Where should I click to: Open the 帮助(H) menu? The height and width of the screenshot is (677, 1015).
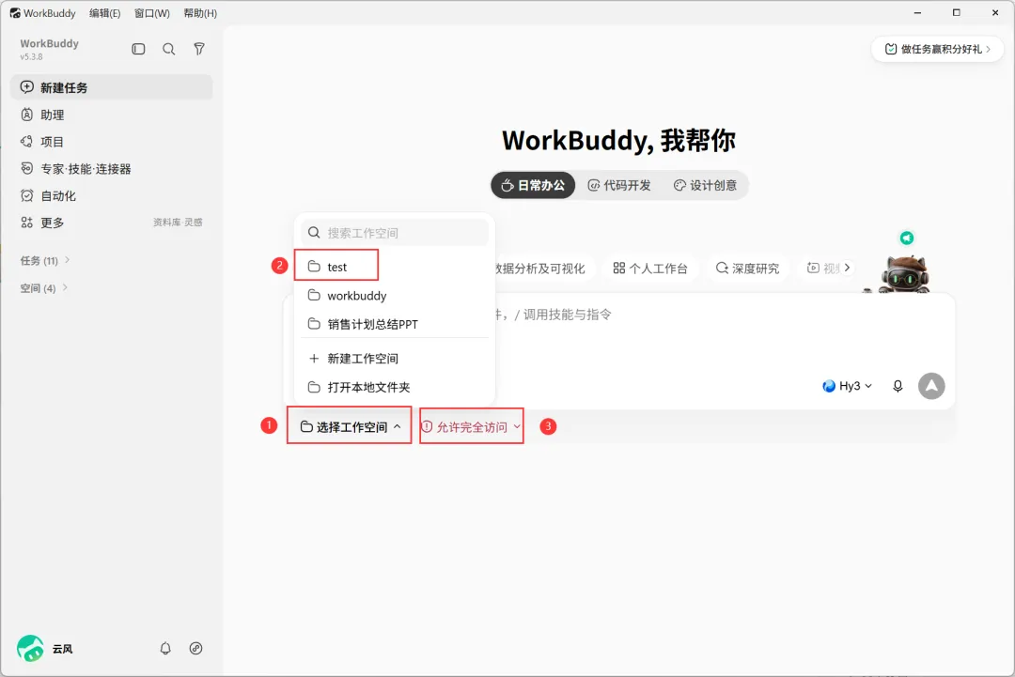(x=201, y=13)
